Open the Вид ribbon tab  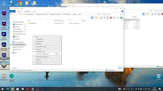[x=34, y=11]
